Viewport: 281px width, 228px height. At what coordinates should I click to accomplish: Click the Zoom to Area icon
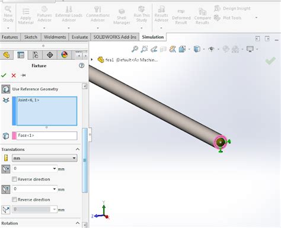144,49
